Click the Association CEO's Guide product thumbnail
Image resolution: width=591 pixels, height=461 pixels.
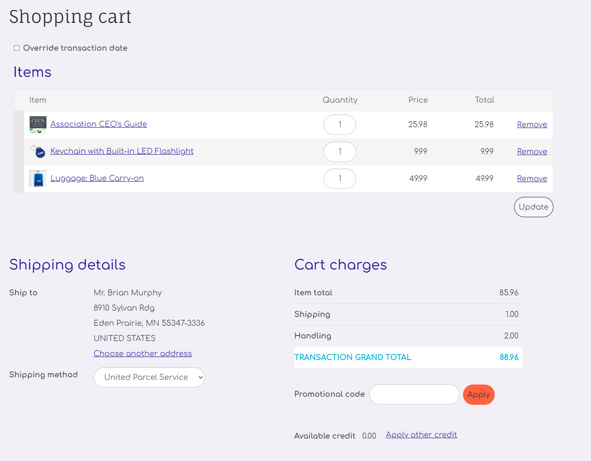pos(38,125)
